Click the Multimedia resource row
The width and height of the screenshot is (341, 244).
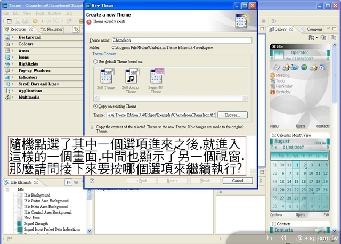click(44, 97)
